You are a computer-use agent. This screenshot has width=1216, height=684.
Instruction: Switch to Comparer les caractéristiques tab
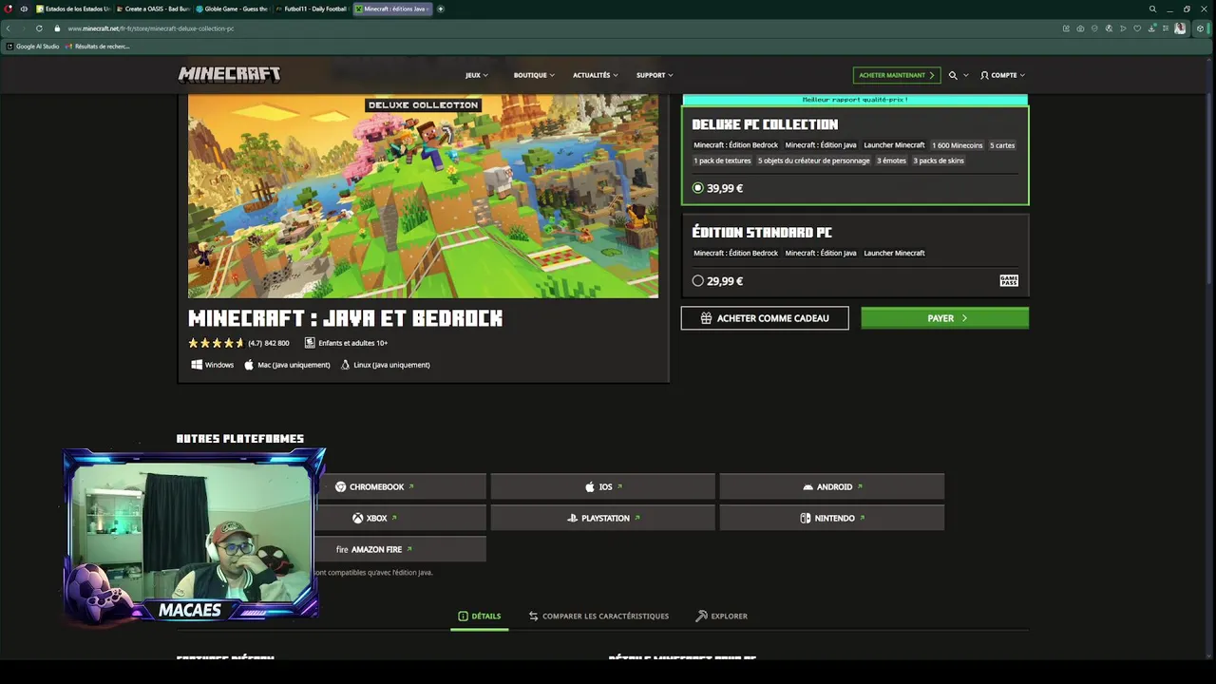point(598,617)
